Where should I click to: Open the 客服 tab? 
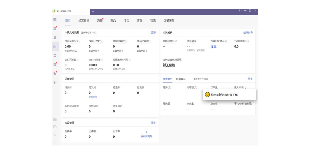(x=140, y=21)
